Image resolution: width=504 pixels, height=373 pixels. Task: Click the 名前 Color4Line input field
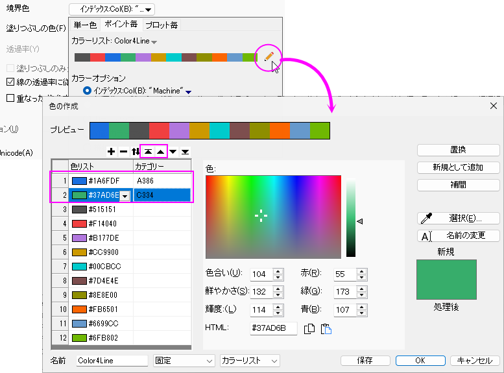pyautogui.click(x=112, y=361)
